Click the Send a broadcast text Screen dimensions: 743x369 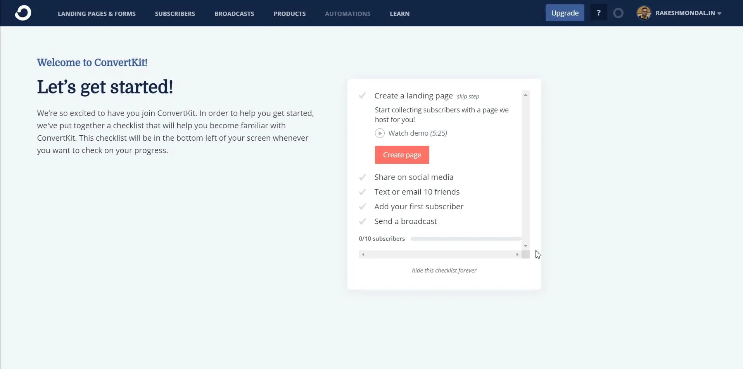[405, 221]
